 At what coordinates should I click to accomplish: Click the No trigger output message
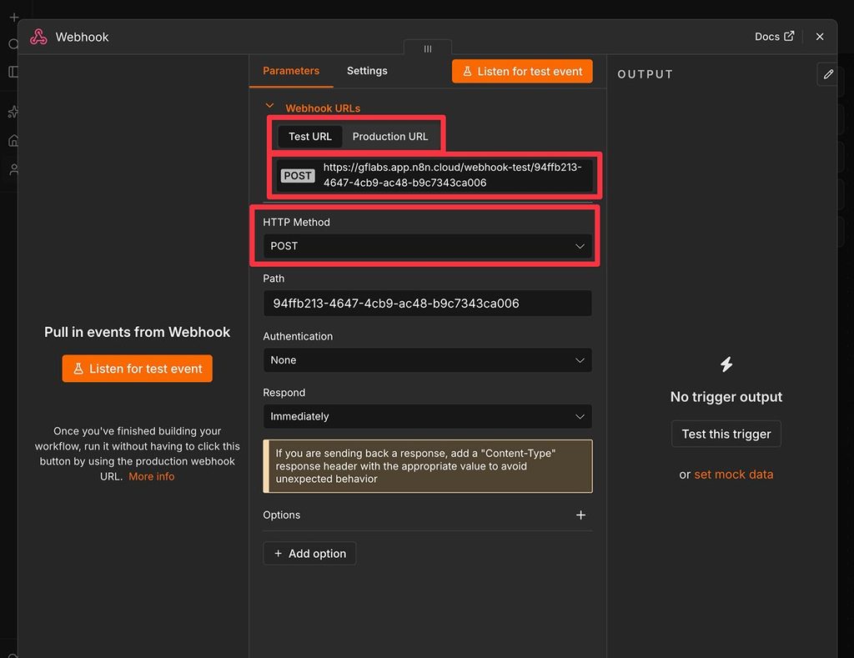[x=726, y=396]
